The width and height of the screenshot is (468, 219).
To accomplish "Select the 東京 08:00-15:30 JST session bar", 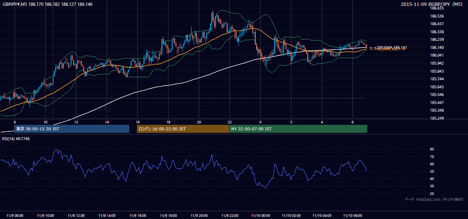I will pyautogui.click(x=72, y=129).
